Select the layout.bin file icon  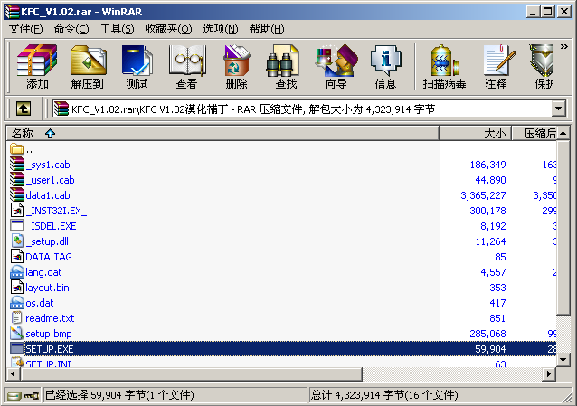(17, 288)
